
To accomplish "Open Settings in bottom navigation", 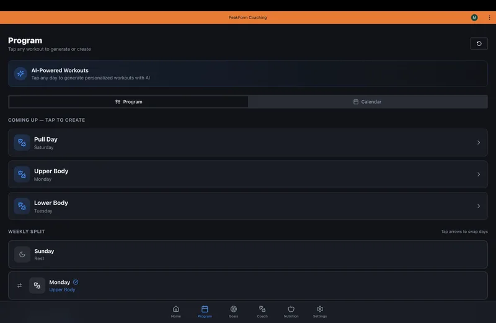I will [320, 312].
